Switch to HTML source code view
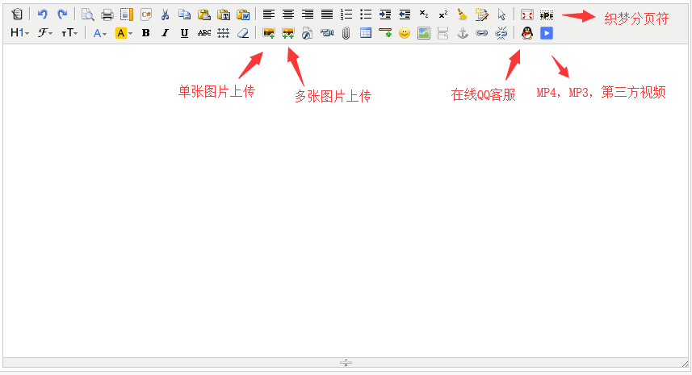 pyautogui.click(x=17, y=14)
